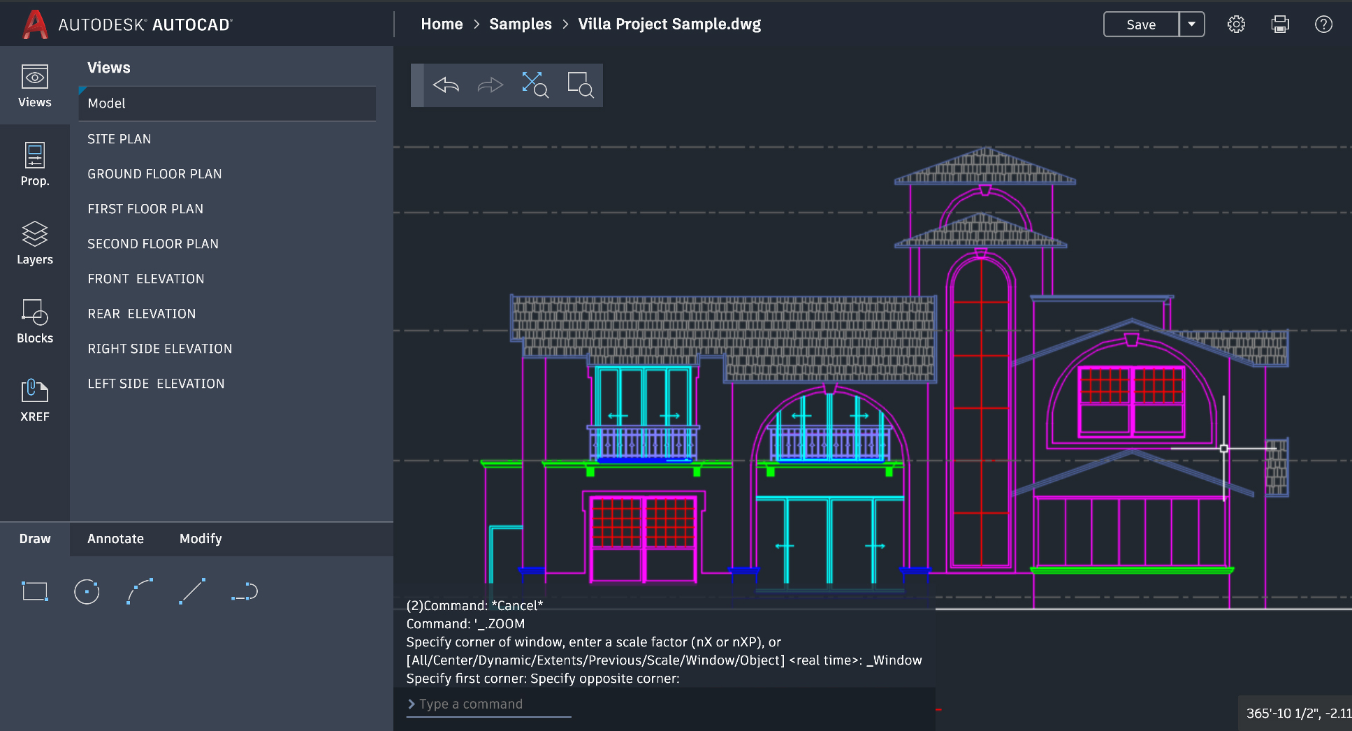Open the Properties panel
Screen dimensions: 1352x731
click(34, 164)
